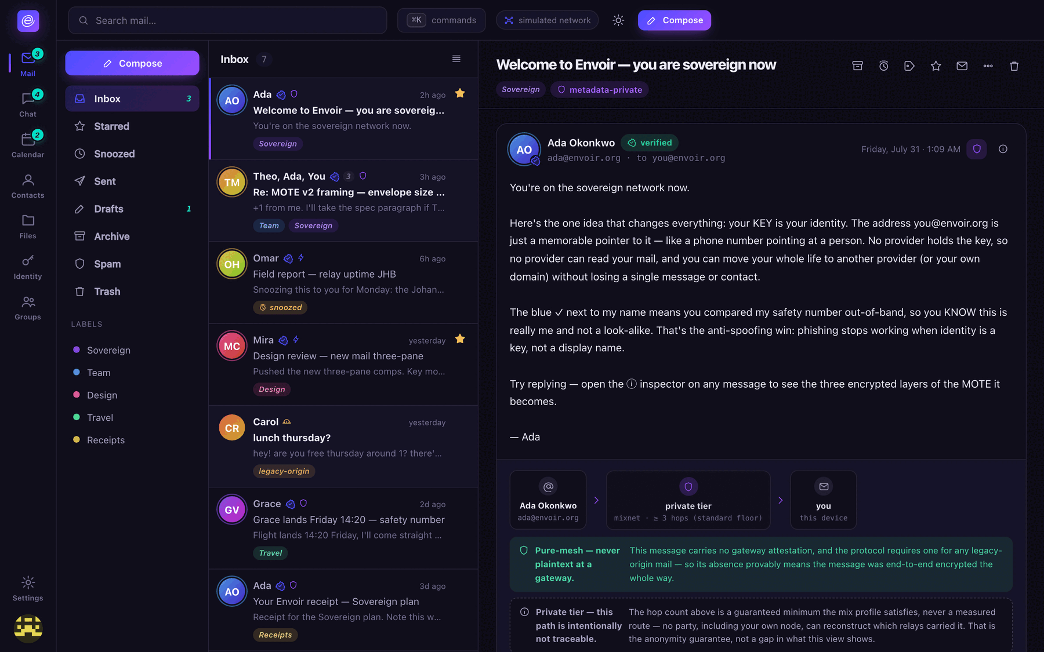The width and height of the screenshot is (1044, 652).
Task: Go to the Drafts folder
Action: tap(132, 209)
